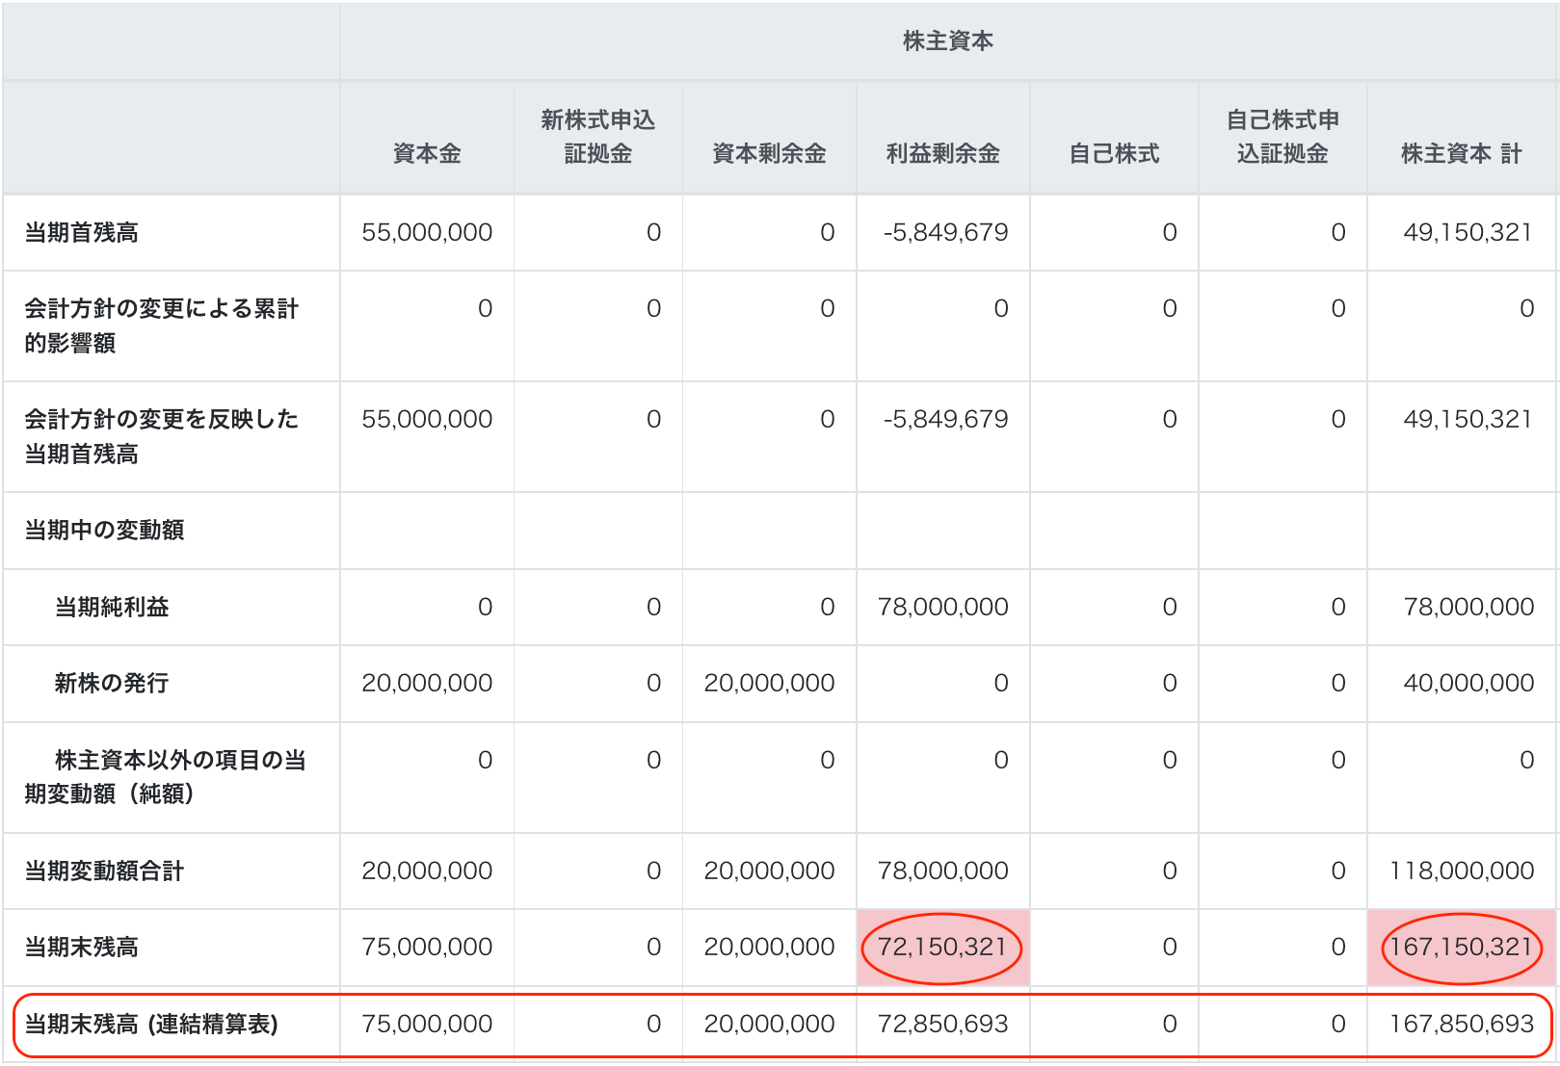Select the 自己株式 column header
This screenshot has width=1560, height=1066.
(x=1113, y=152)
